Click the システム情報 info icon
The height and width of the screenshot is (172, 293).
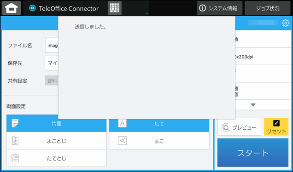(202, 8)
